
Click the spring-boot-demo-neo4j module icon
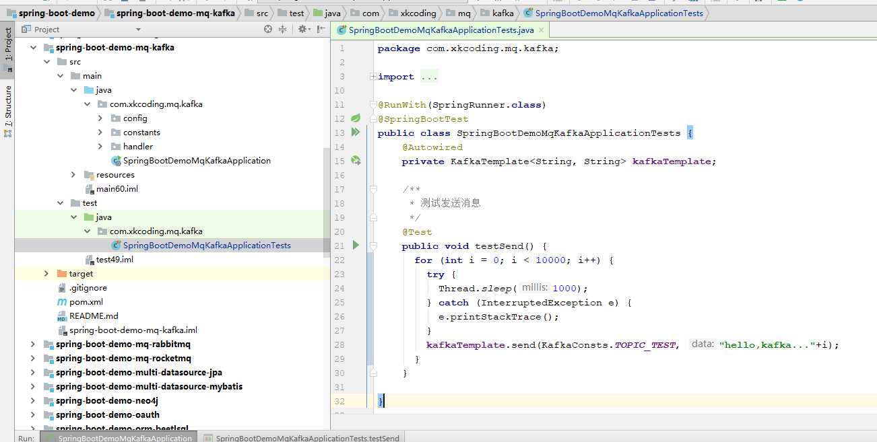click(x=48, y=401)
